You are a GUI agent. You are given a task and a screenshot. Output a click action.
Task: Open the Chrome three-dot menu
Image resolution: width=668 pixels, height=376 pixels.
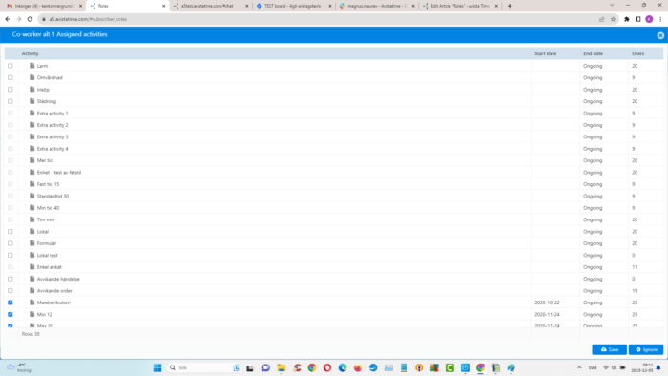tap(660, 19)
